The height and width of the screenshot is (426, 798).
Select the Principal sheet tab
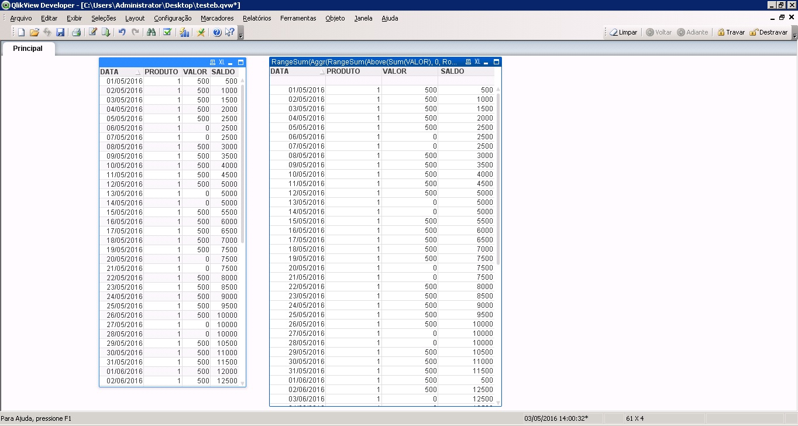[28, 49]
